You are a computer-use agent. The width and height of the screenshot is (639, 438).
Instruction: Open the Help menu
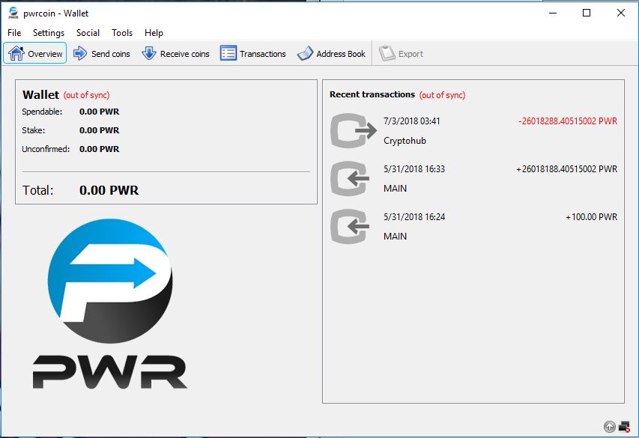point(154,33)
